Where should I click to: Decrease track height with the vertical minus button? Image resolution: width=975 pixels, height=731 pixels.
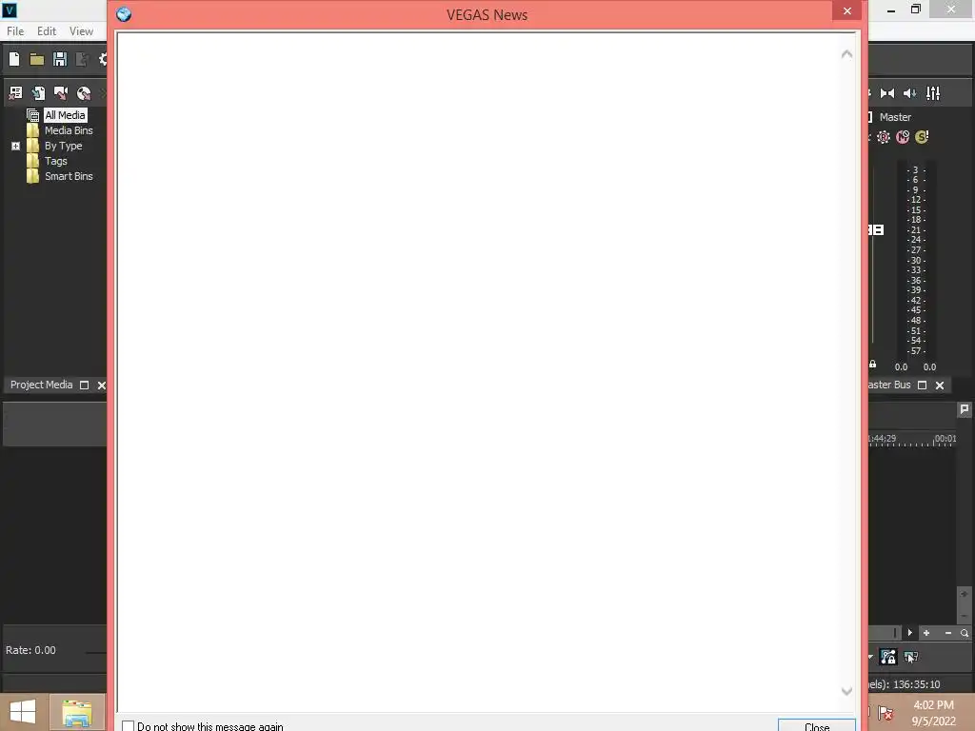(x=965, y=615)
